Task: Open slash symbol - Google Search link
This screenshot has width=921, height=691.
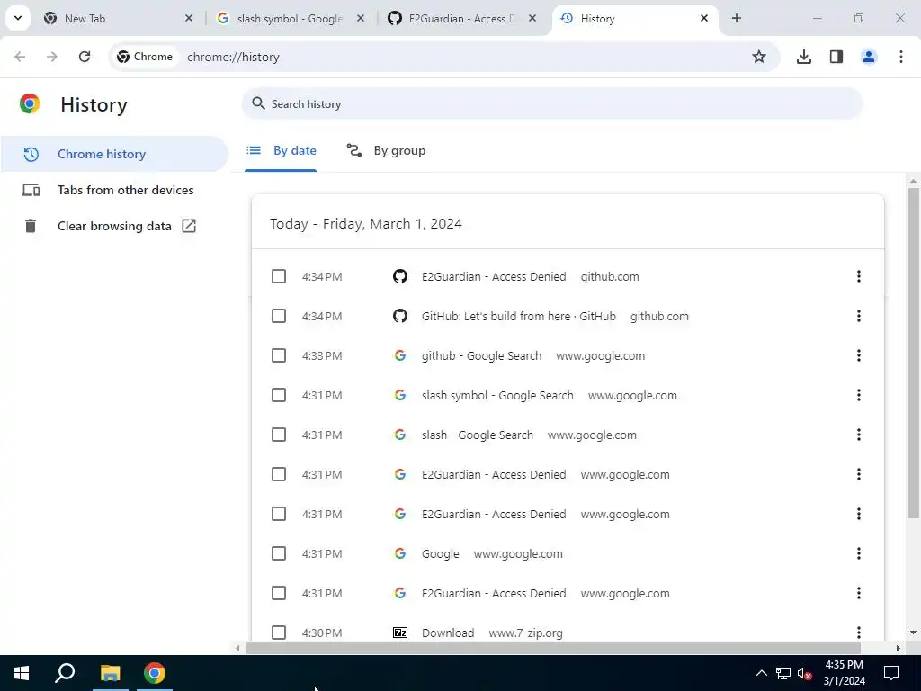Action: click(x=497, y=395)
